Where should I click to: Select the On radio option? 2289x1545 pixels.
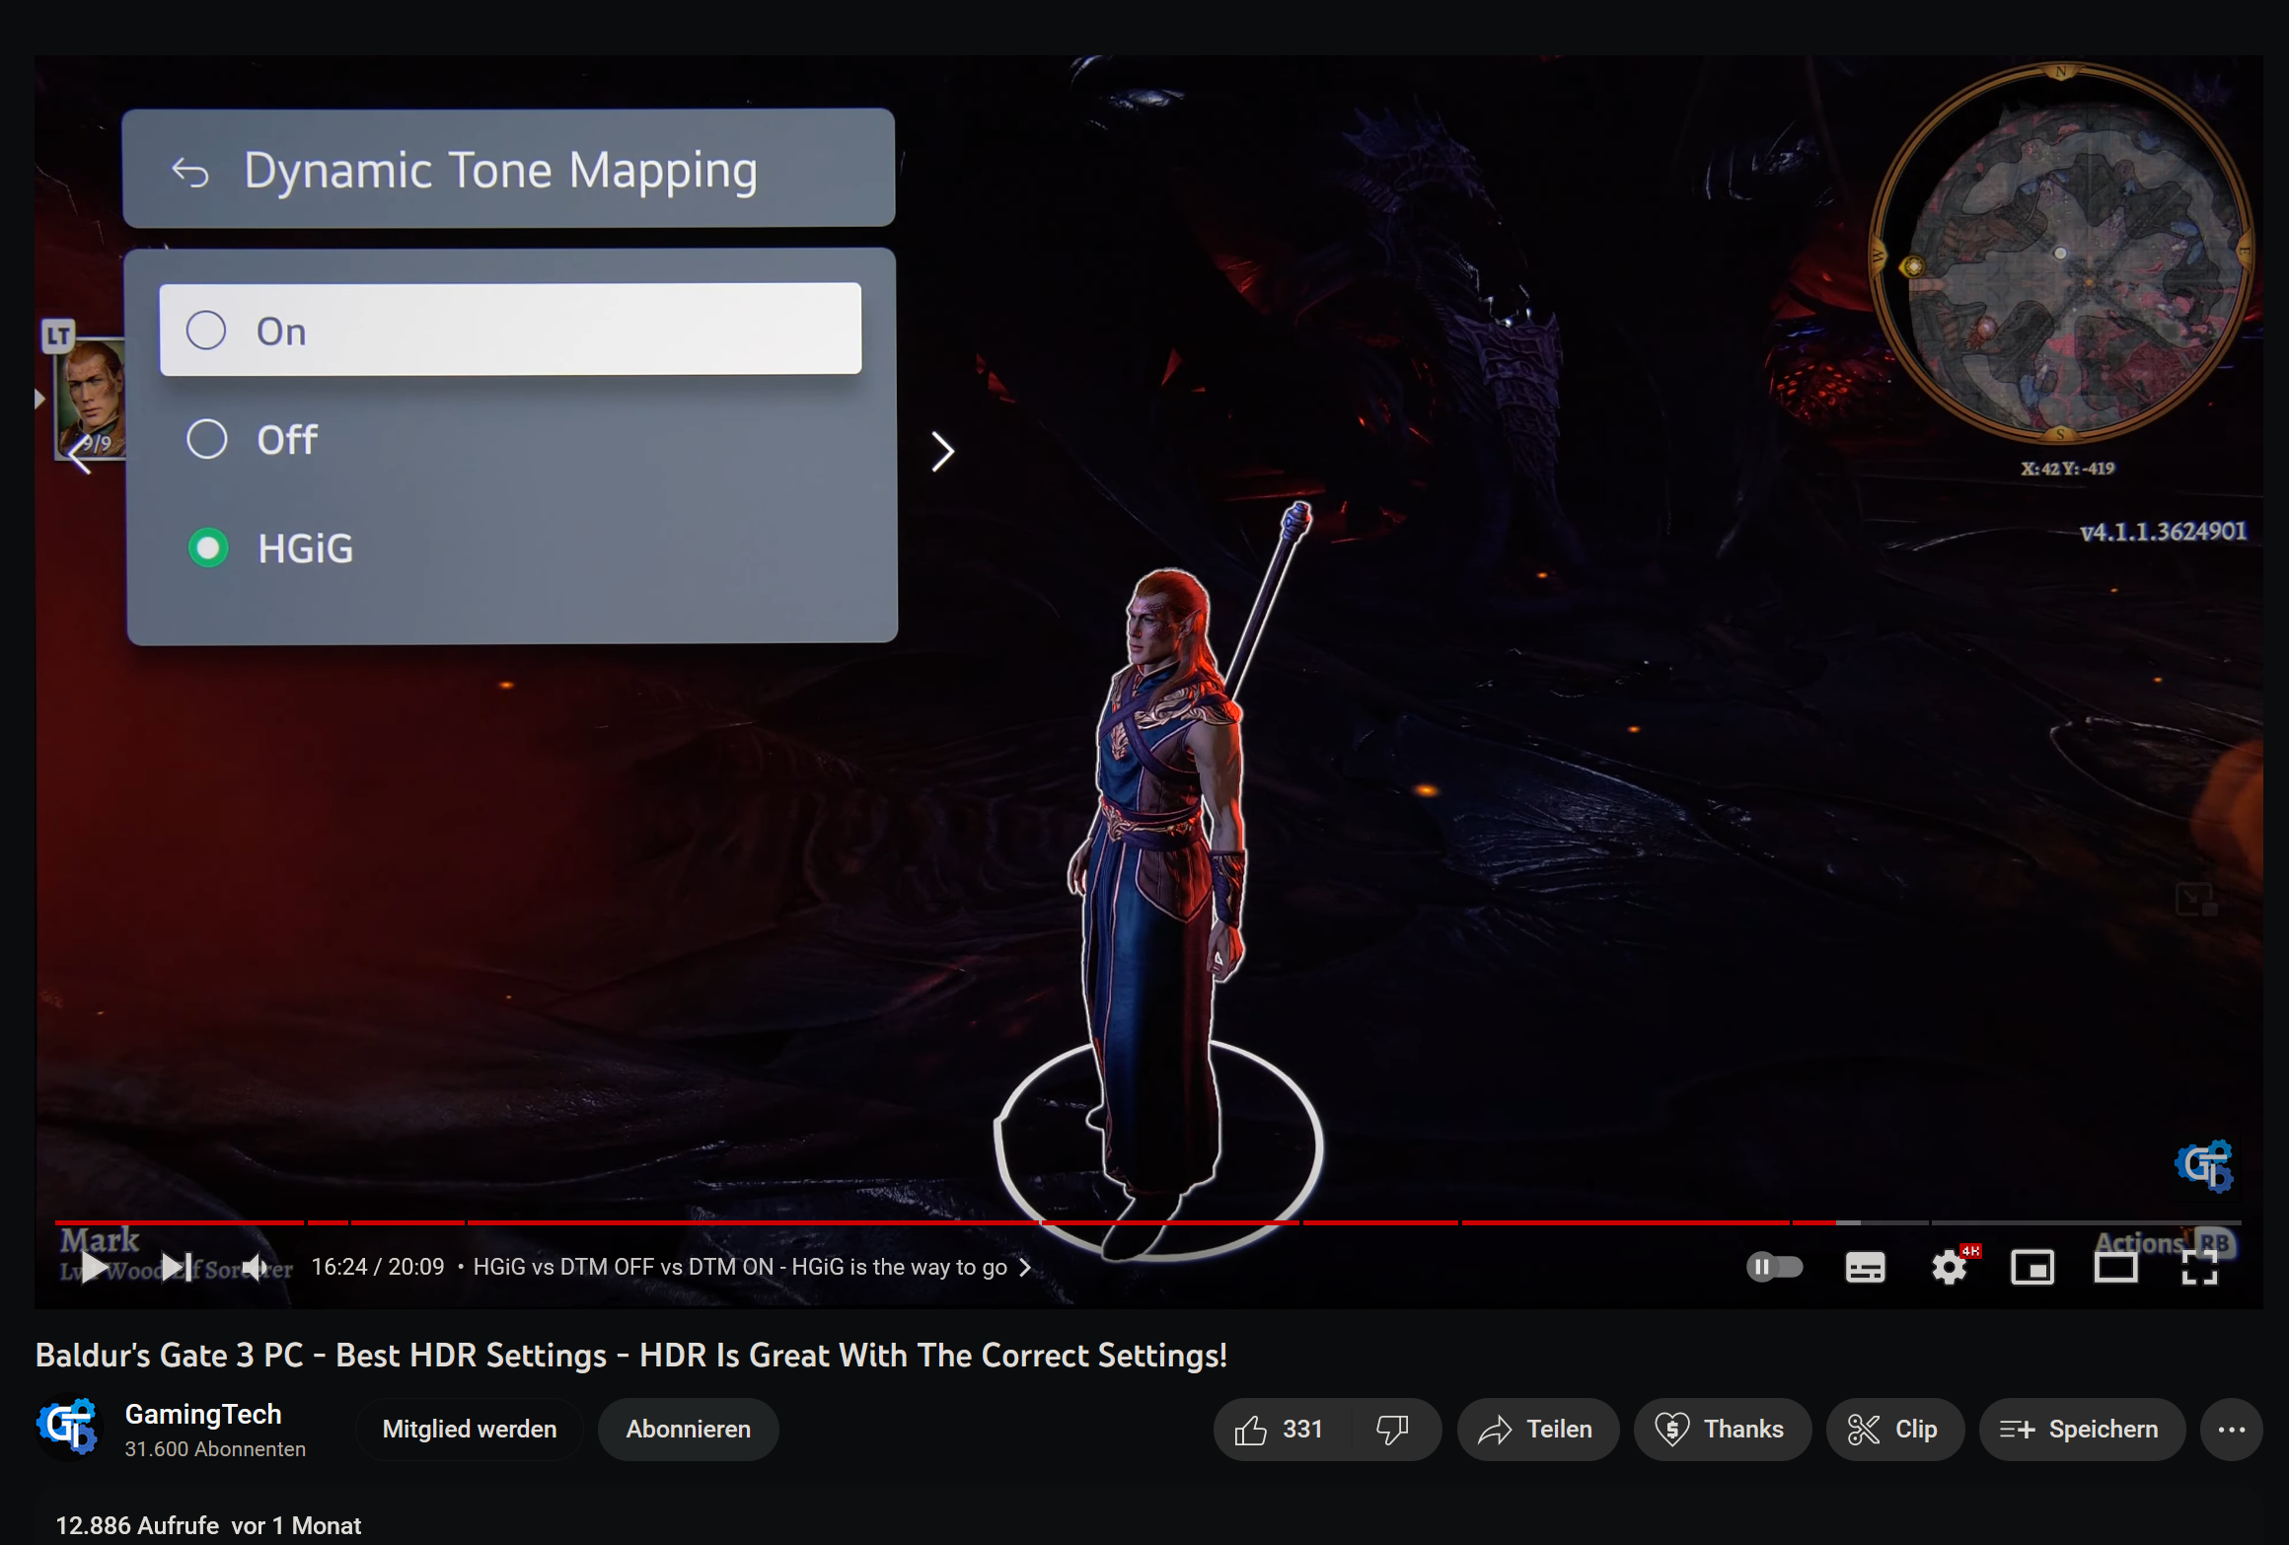click(x=206, y=331)
